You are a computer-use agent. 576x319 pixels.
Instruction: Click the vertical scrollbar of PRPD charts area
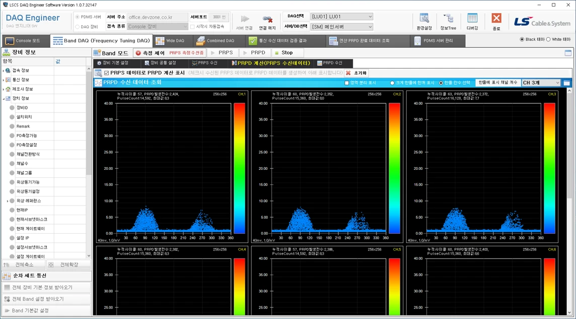point(570,202)
